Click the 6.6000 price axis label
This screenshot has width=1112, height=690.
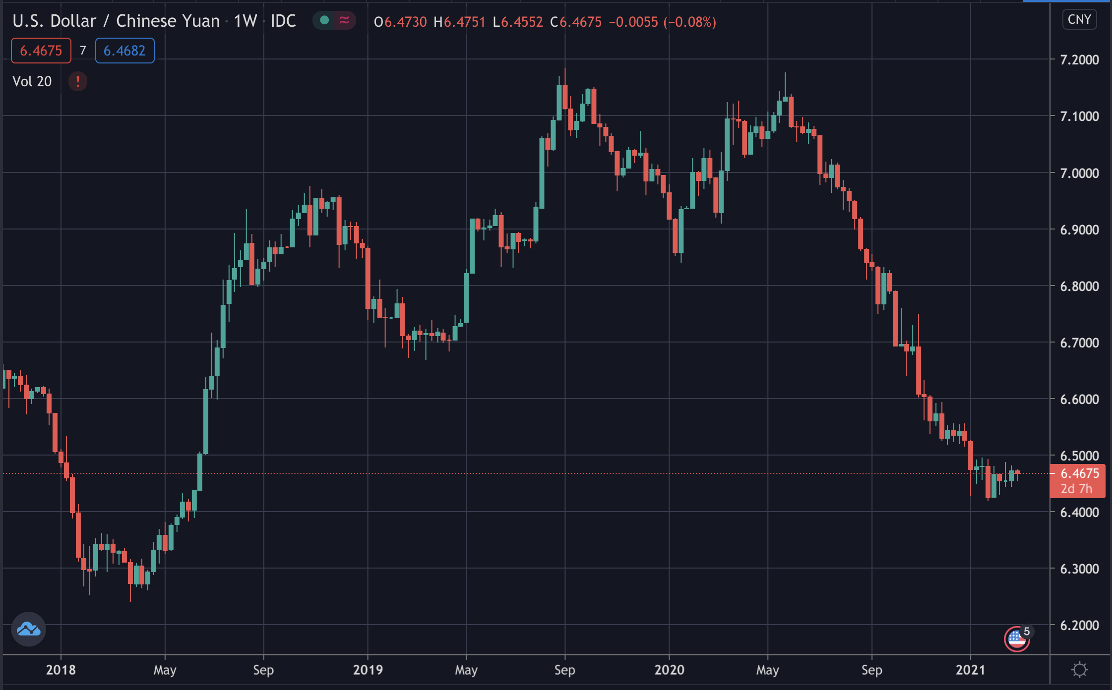click(1079, 399)
